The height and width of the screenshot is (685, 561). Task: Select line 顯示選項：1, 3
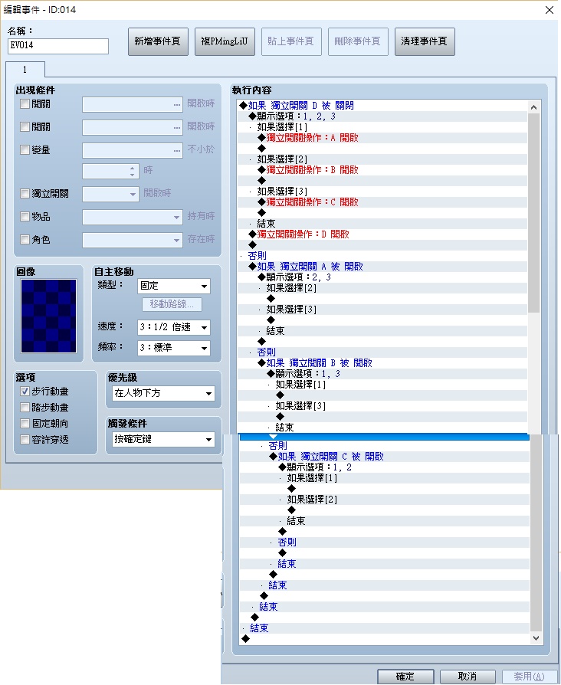[382, 373]
